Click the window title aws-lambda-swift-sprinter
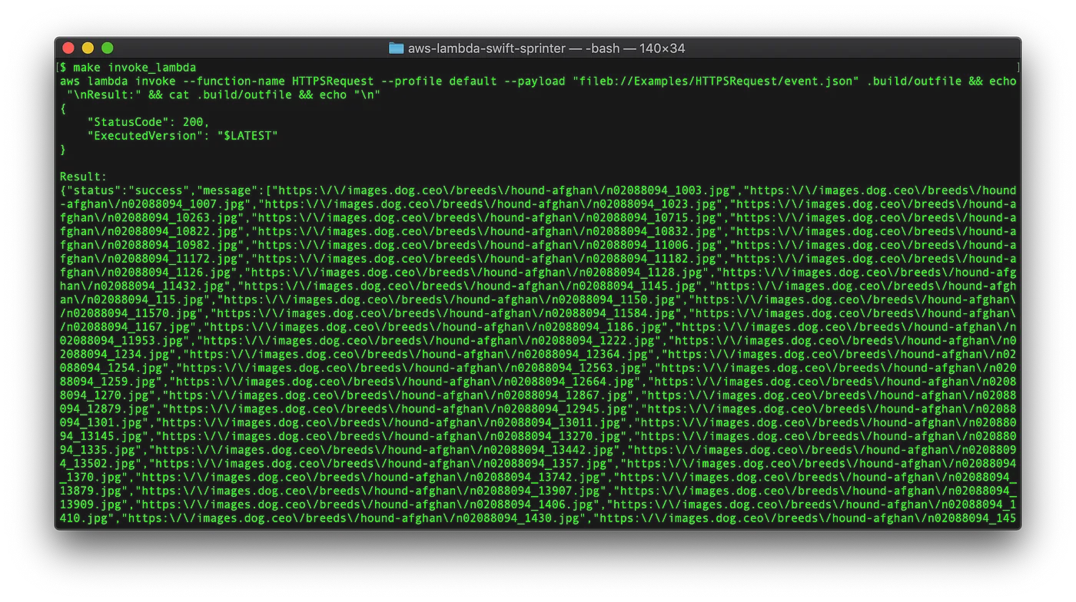Image resolution: width=1076 pixels, height=602 pixels. click(487, 48)
